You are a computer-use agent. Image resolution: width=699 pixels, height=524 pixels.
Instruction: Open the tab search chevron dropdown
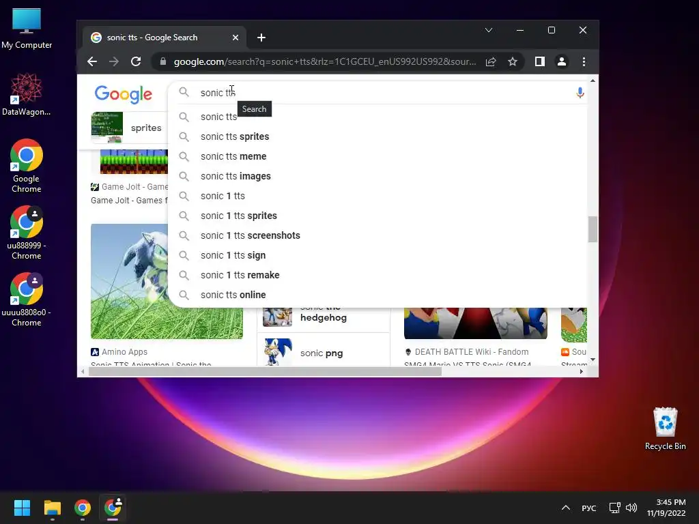489,30
